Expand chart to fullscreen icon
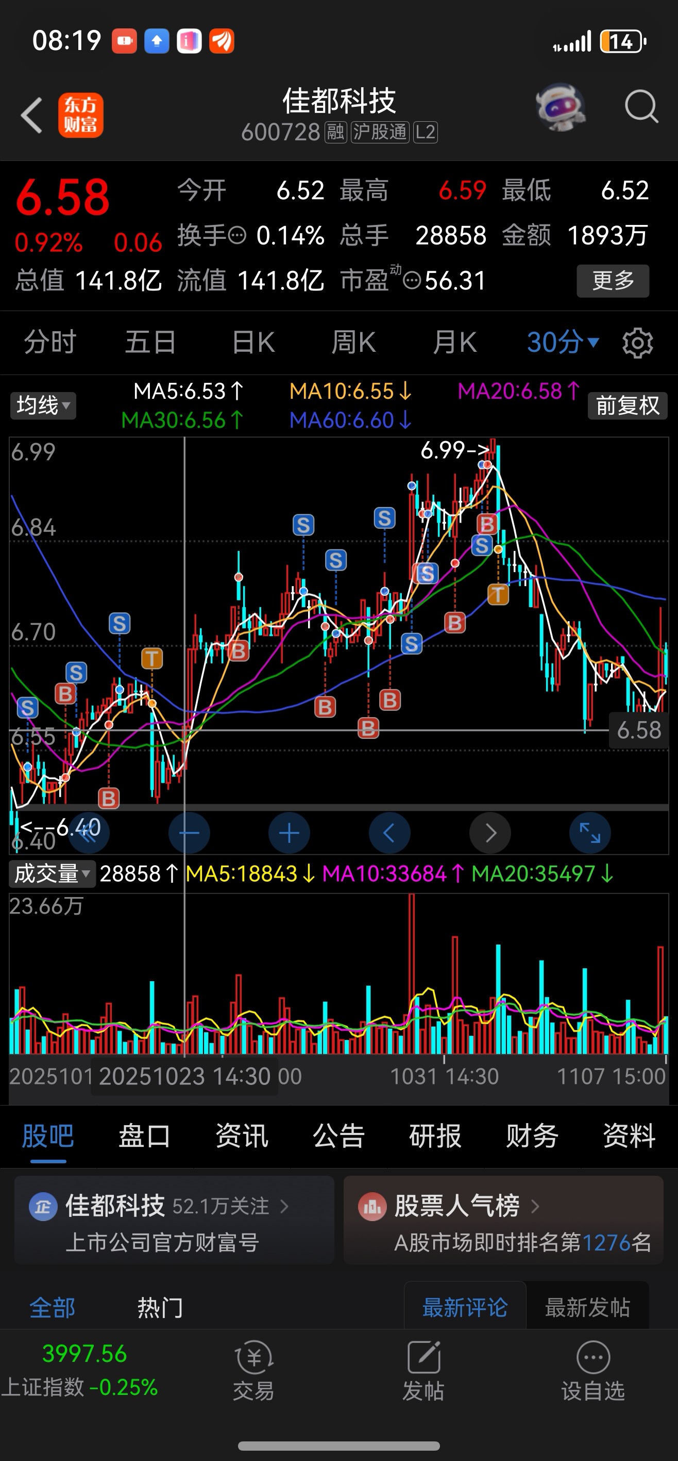 pos(590,833)
